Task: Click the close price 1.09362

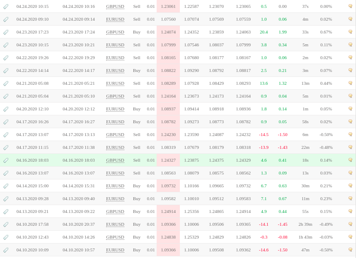Action: 243,250
